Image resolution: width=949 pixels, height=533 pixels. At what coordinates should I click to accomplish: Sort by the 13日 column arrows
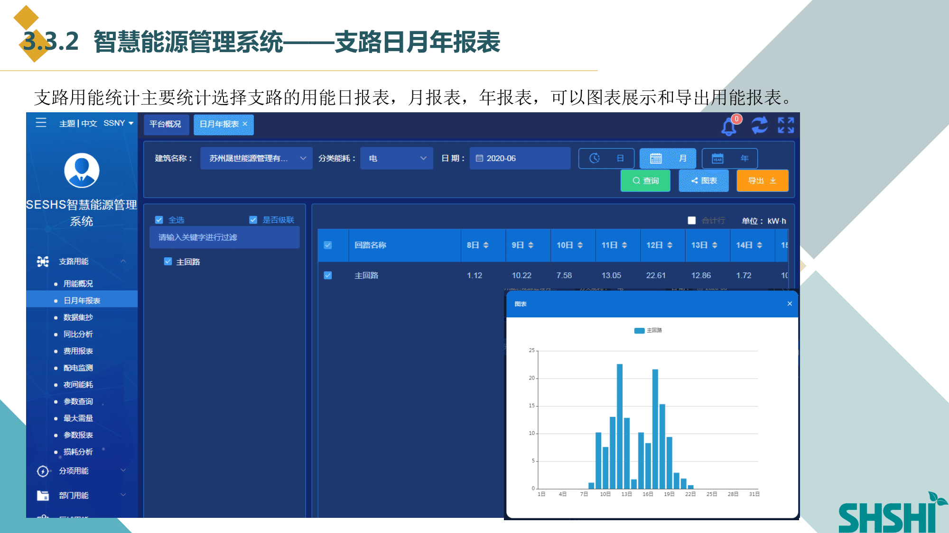coord(715,245)
